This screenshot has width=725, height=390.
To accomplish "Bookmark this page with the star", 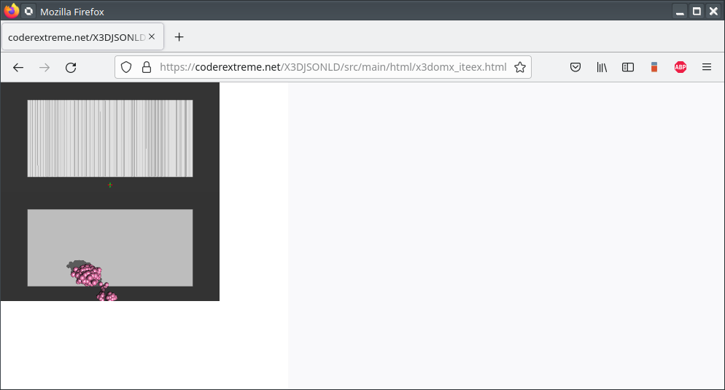I will (x=519, y=67).
